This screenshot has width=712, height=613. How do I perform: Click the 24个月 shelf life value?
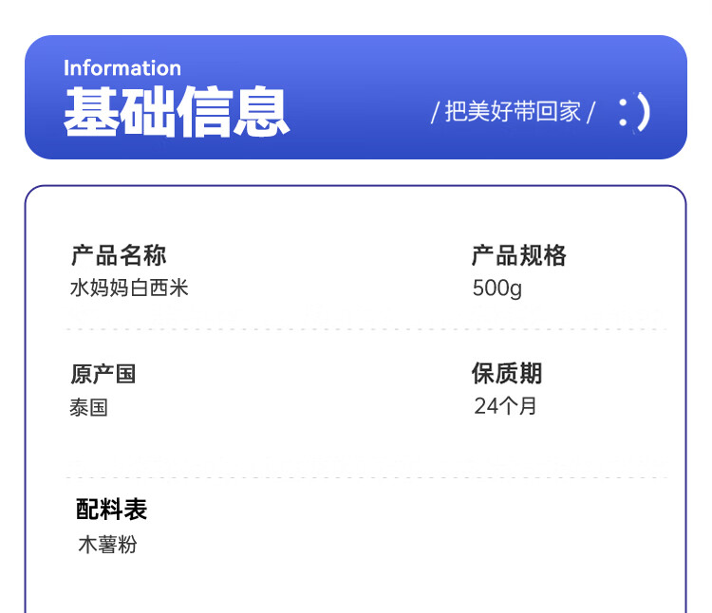pos(506,407)
